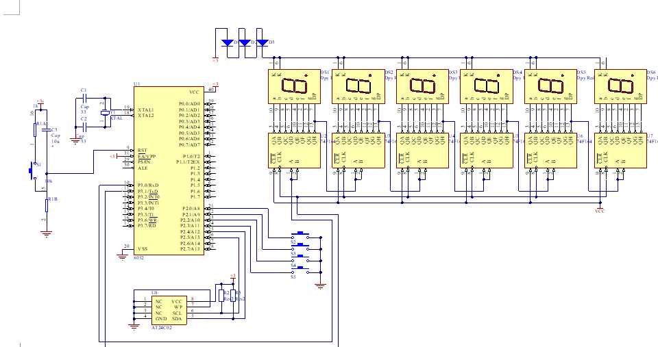Image resolution: width=658 pixels, height=347 pixels.
Task: Click the P1.7 pin label on U1
Action: 195,197
